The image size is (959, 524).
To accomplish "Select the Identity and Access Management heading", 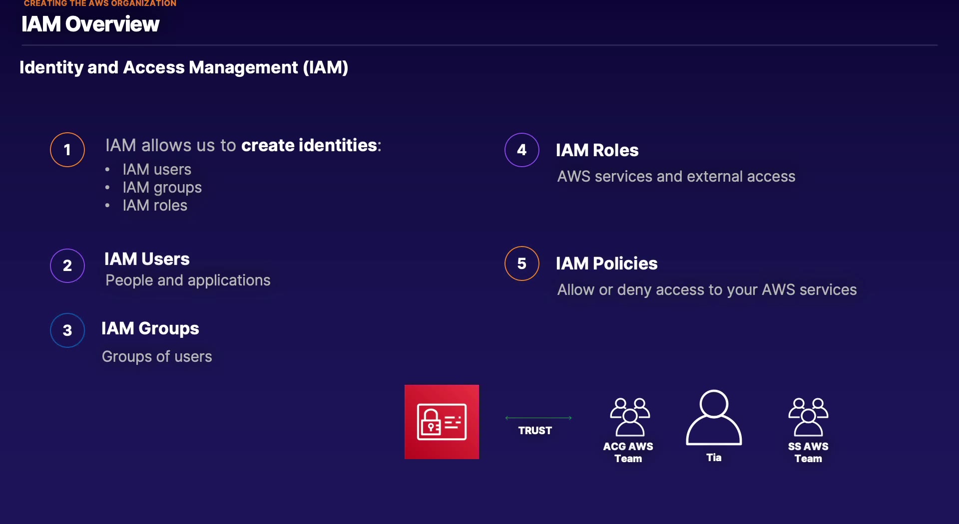I will click(x=184, y=67).
